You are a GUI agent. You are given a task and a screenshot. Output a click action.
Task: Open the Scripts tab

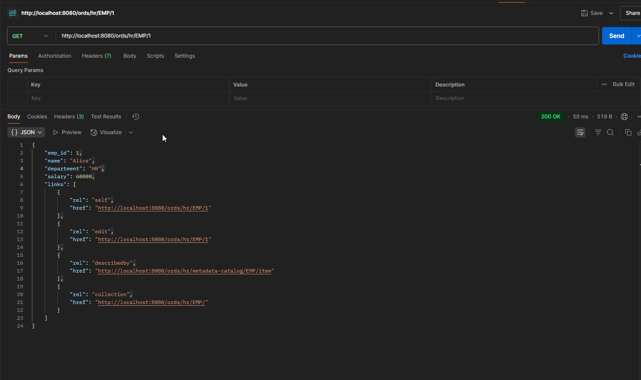coord(155,56)
